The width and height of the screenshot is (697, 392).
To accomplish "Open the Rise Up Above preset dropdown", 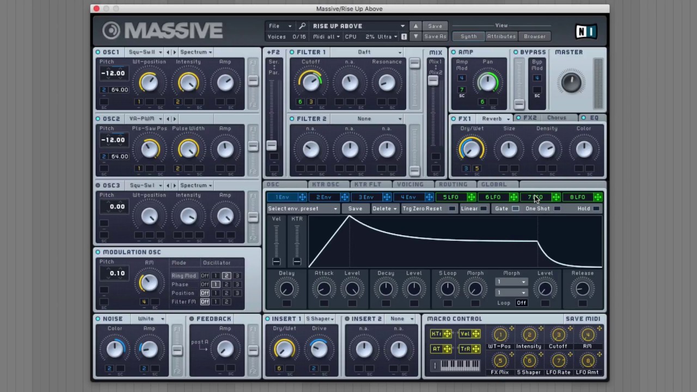I will (358, 26).
